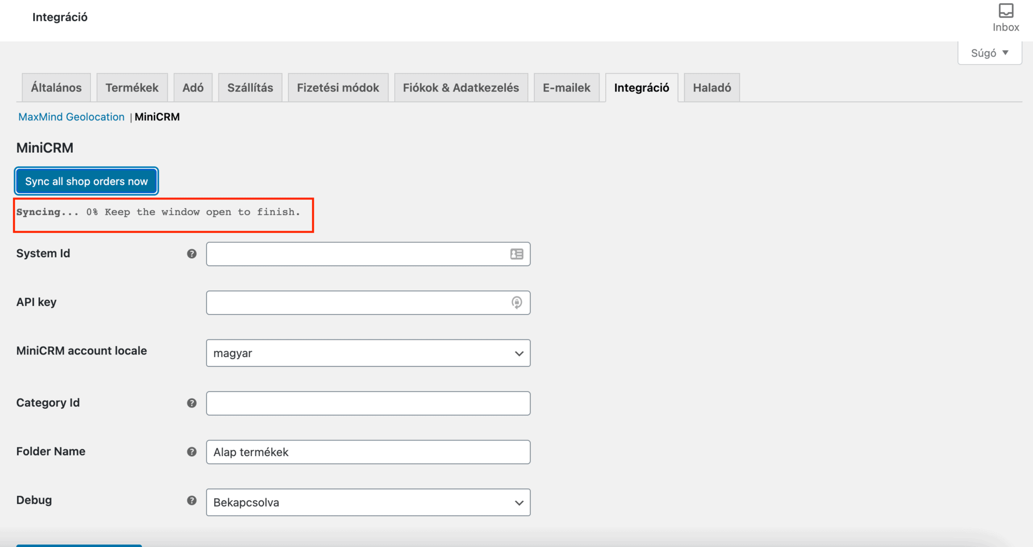Click the API key label
Screen dimensions: 1033x547
(x=36, y=302)
